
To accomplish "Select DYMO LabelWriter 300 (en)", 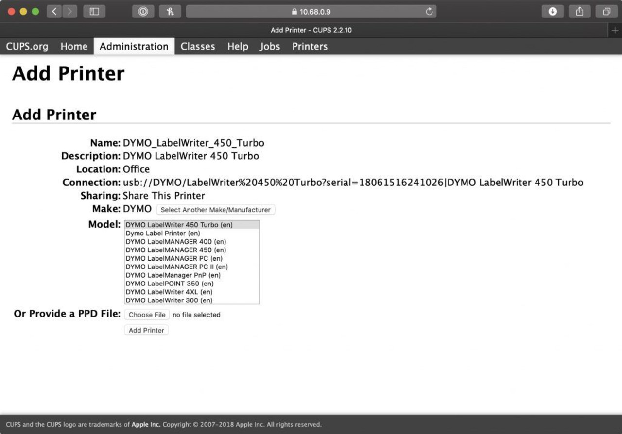I will [192, 300].
